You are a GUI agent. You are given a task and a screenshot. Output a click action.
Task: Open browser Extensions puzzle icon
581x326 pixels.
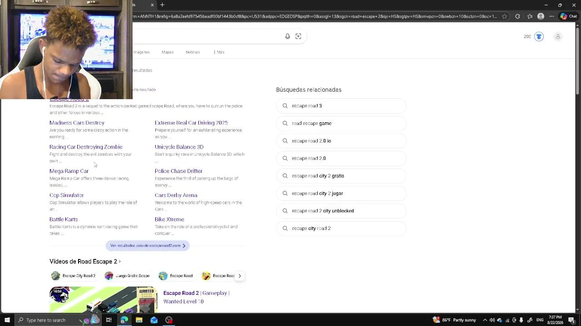click(x=517, y=16)
